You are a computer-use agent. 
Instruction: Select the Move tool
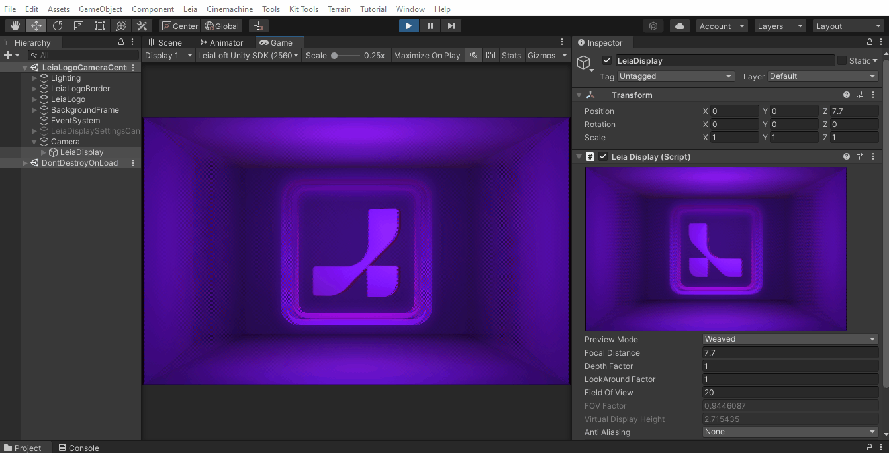[x=36, y=26]
